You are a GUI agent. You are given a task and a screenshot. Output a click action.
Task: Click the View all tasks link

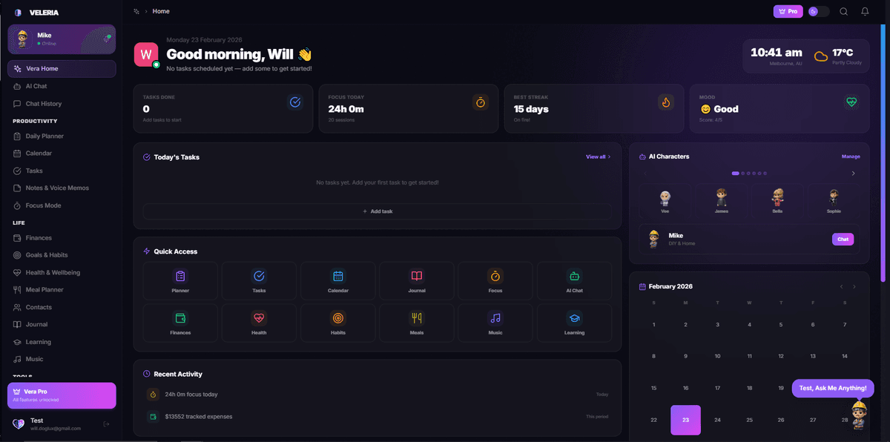coord(599,157)
